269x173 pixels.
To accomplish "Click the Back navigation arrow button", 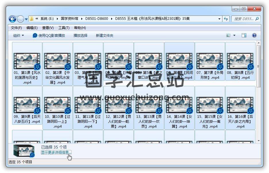I will (12, 19).
